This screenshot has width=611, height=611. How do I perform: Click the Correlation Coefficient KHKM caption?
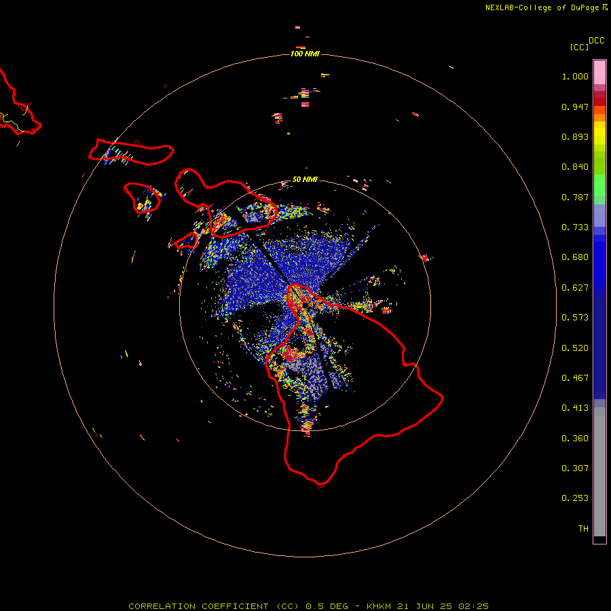pos(308,606)
